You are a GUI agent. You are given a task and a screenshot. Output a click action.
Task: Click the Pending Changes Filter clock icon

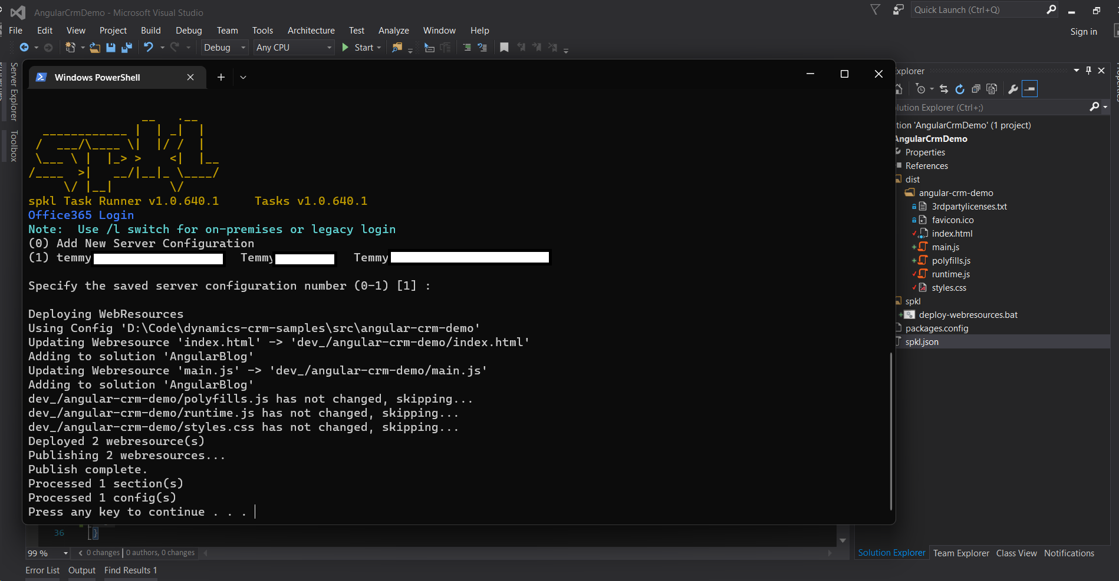(x=920, y=89)
